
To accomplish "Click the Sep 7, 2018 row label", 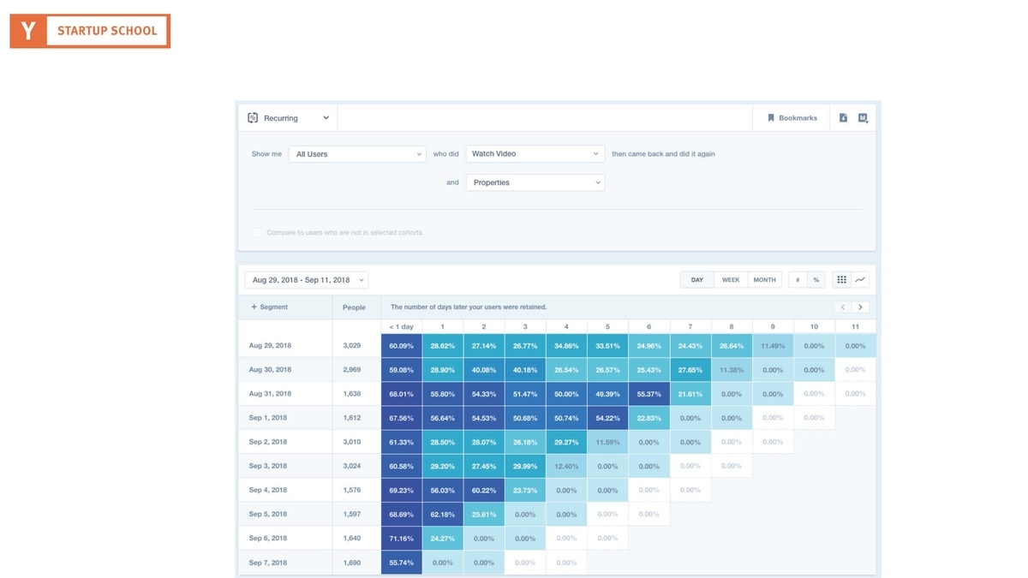I will point(268,563).
